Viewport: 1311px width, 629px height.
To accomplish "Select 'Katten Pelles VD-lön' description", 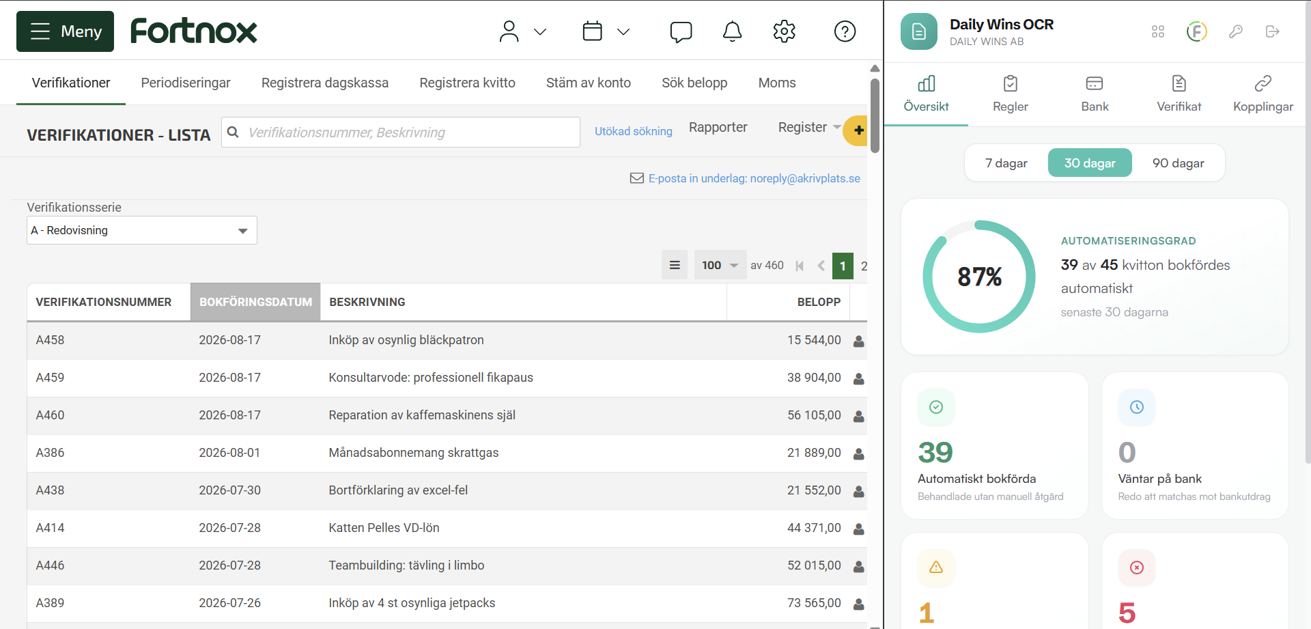I will pos(384,528).
